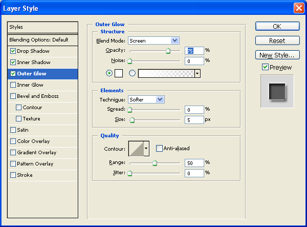Click the Opacity slider handle

click(x=168, y=51)
